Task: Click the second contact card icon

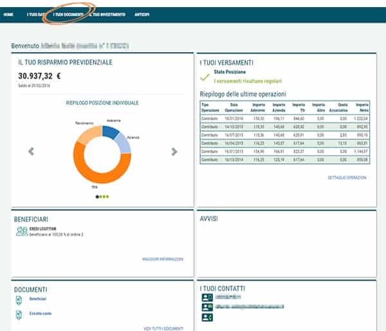Action: (x=207, y=307)
